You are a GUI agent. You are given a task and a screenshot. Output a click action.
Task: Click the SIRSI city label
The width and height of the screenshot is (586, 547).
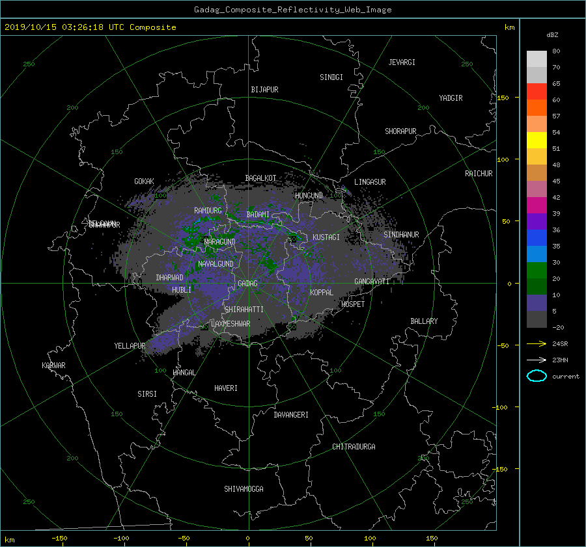pos(147,394)
